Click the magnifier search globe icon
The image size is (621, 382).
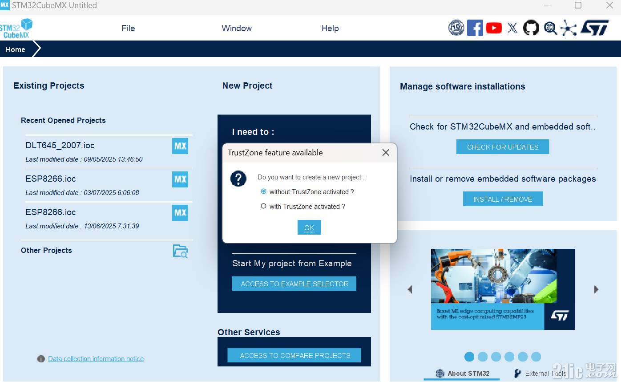[x=550, y=28]
